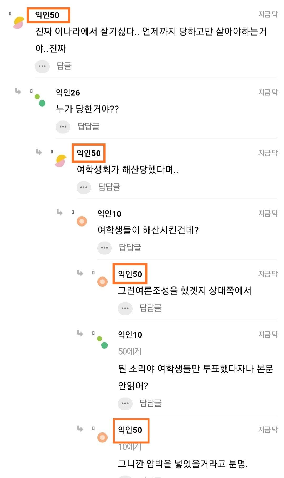Click username 익인26
This screenshot has width=284, height=478.
click(x=68, y=93)
